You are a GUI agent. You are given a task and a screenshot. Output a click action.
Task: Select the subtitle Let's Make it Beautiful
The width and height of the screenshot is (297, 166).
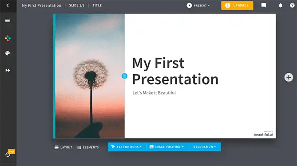(154, 93)
